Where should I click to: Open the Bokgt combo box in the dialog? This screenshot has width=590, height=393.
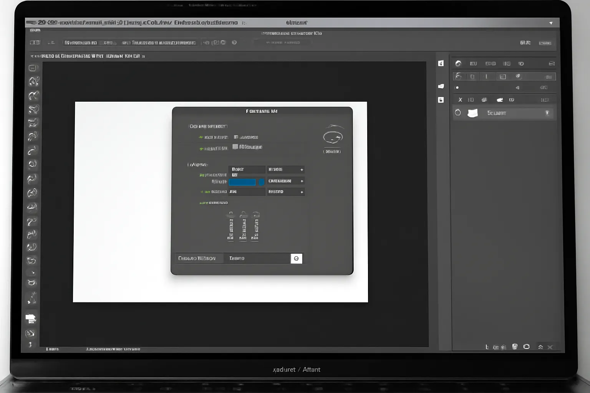(x=247, y=169)
